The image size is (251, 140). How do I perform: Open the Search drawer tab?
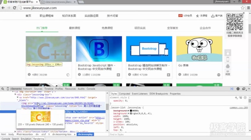[15, 139]
